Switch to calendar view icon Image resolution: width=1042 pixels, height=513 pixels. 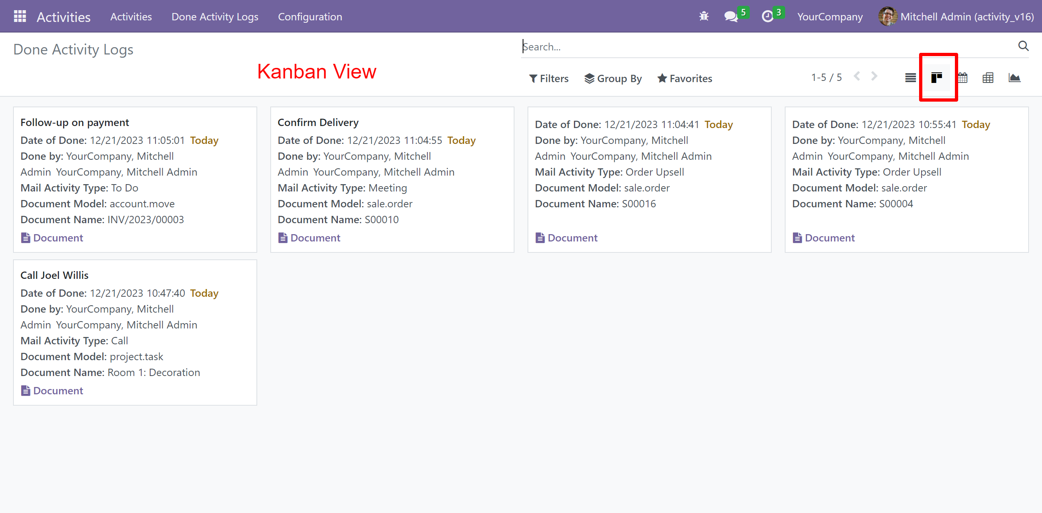963,78
